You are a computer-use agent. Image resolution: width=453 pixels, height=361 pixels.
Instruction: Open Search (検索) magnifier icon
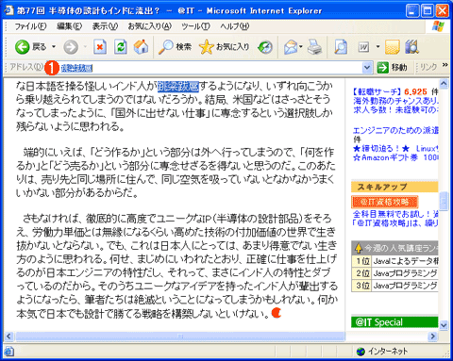[165, 47]
